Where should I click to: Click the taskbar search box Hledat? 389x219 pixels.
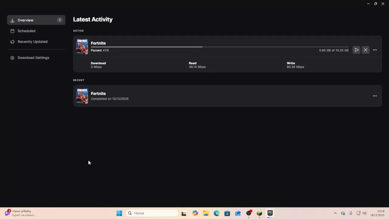point(152,213)
